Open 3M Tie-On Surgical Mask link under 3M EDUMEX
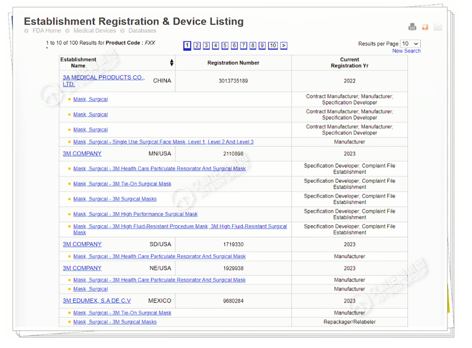This screenshot has width=472, height=348. 122,313
